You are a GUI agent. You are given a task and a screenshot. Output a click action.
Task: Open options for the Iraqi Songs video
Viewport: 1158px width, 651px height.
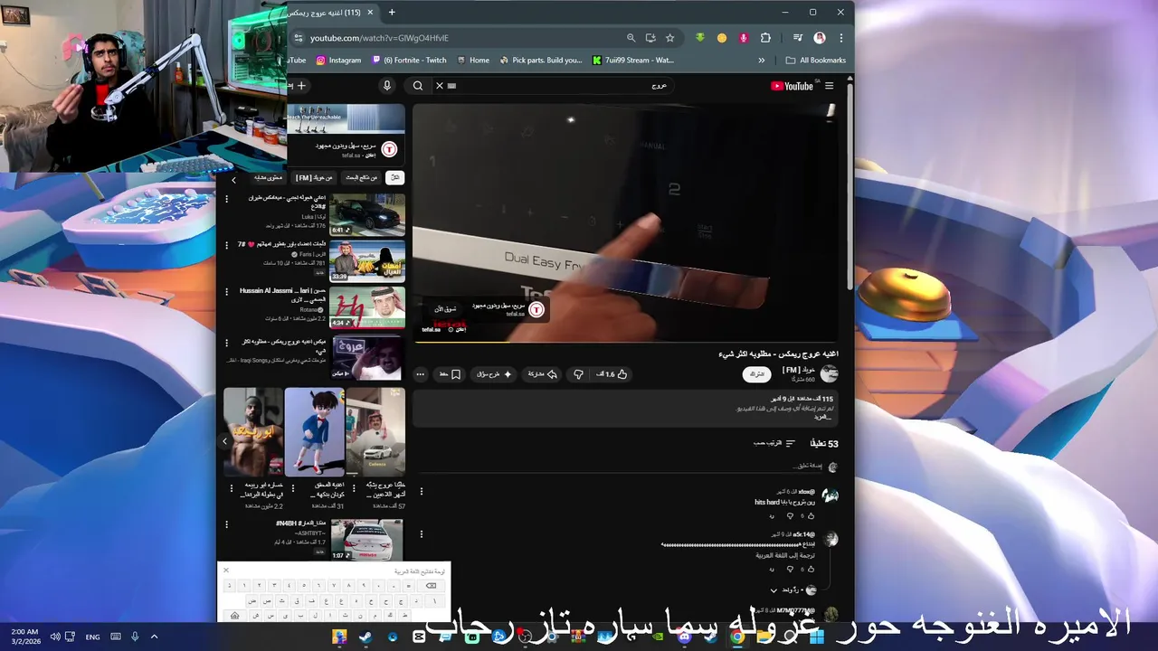[x=227, y=342]
